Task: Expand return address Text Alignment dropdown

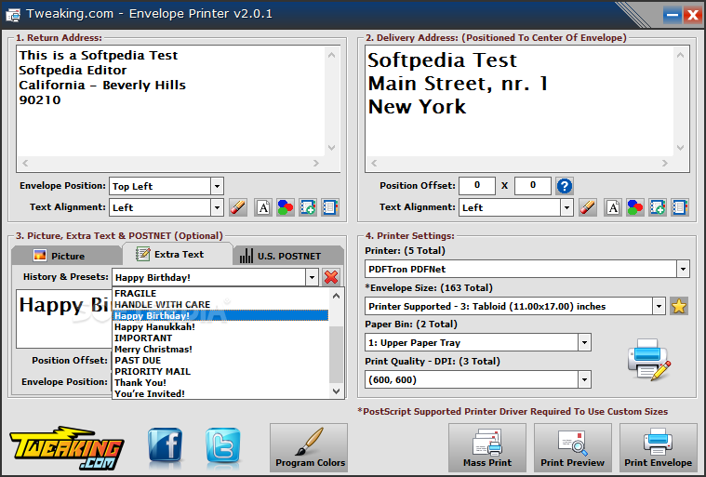Action: [x=217, y=207]
